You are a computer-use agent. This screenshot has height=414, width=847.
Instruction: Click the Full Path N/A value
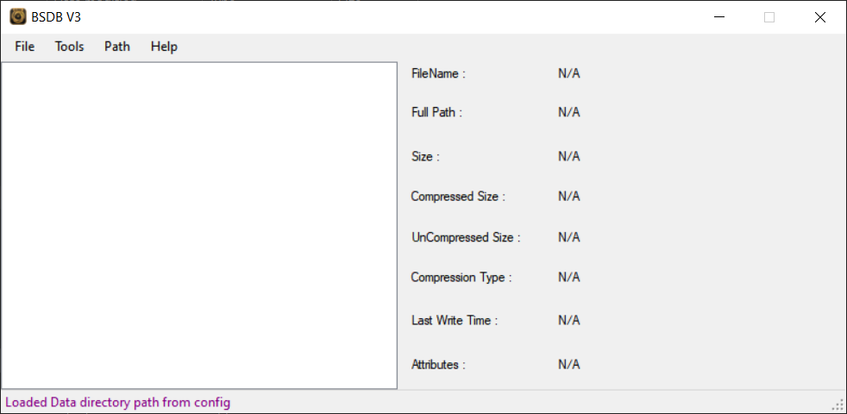(x=568, y=112)
